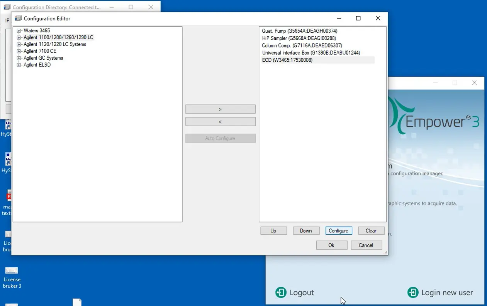Close the Configuration Directory window

coord(151,7)
